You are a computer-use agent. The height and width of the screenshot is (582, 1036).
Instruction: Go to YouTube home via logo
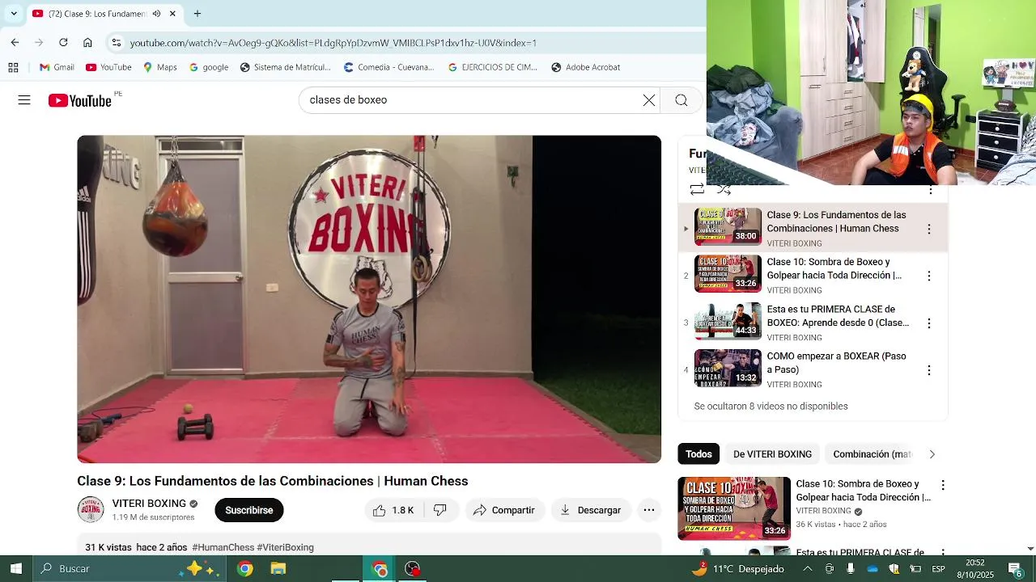tap(79, 100)
